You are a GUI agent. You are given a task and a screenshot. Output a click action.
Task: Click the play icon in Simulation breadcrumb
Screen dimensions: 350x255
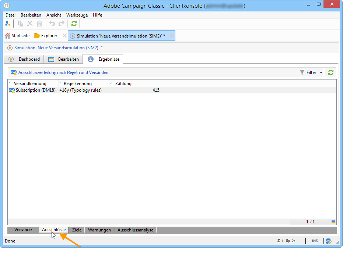coord(10,48)
